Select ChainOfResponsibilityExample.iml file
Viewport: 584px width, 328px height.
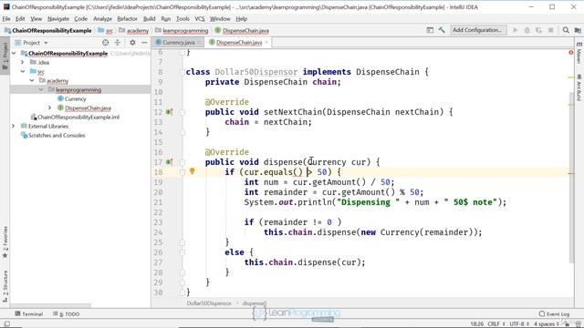pos(78,118)
